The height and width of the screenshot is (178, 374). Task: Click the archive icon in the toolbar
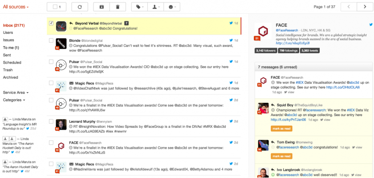pos(102,7)
